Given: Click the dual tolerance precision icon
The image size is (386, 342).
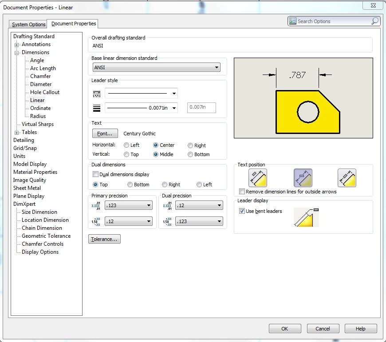Looking at the screenshot, I should [167, 221].
